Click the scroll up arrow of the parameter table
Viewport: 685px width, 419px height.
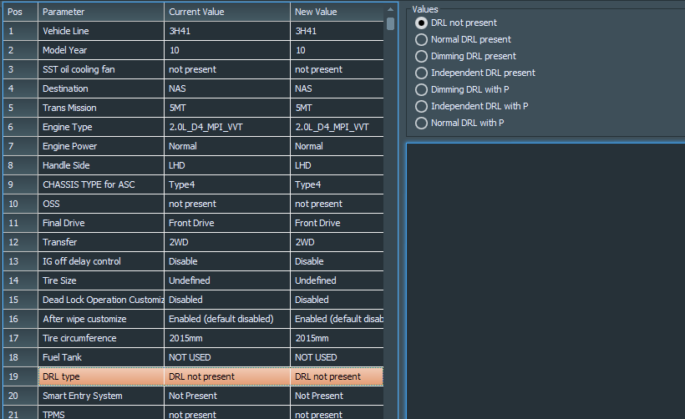click(x=390, y=11)
